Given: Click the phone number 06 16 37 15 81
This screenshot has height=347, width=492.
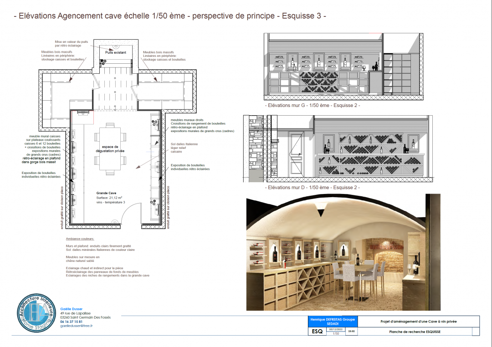Looking at the screenshot, I should click(72, 321).
